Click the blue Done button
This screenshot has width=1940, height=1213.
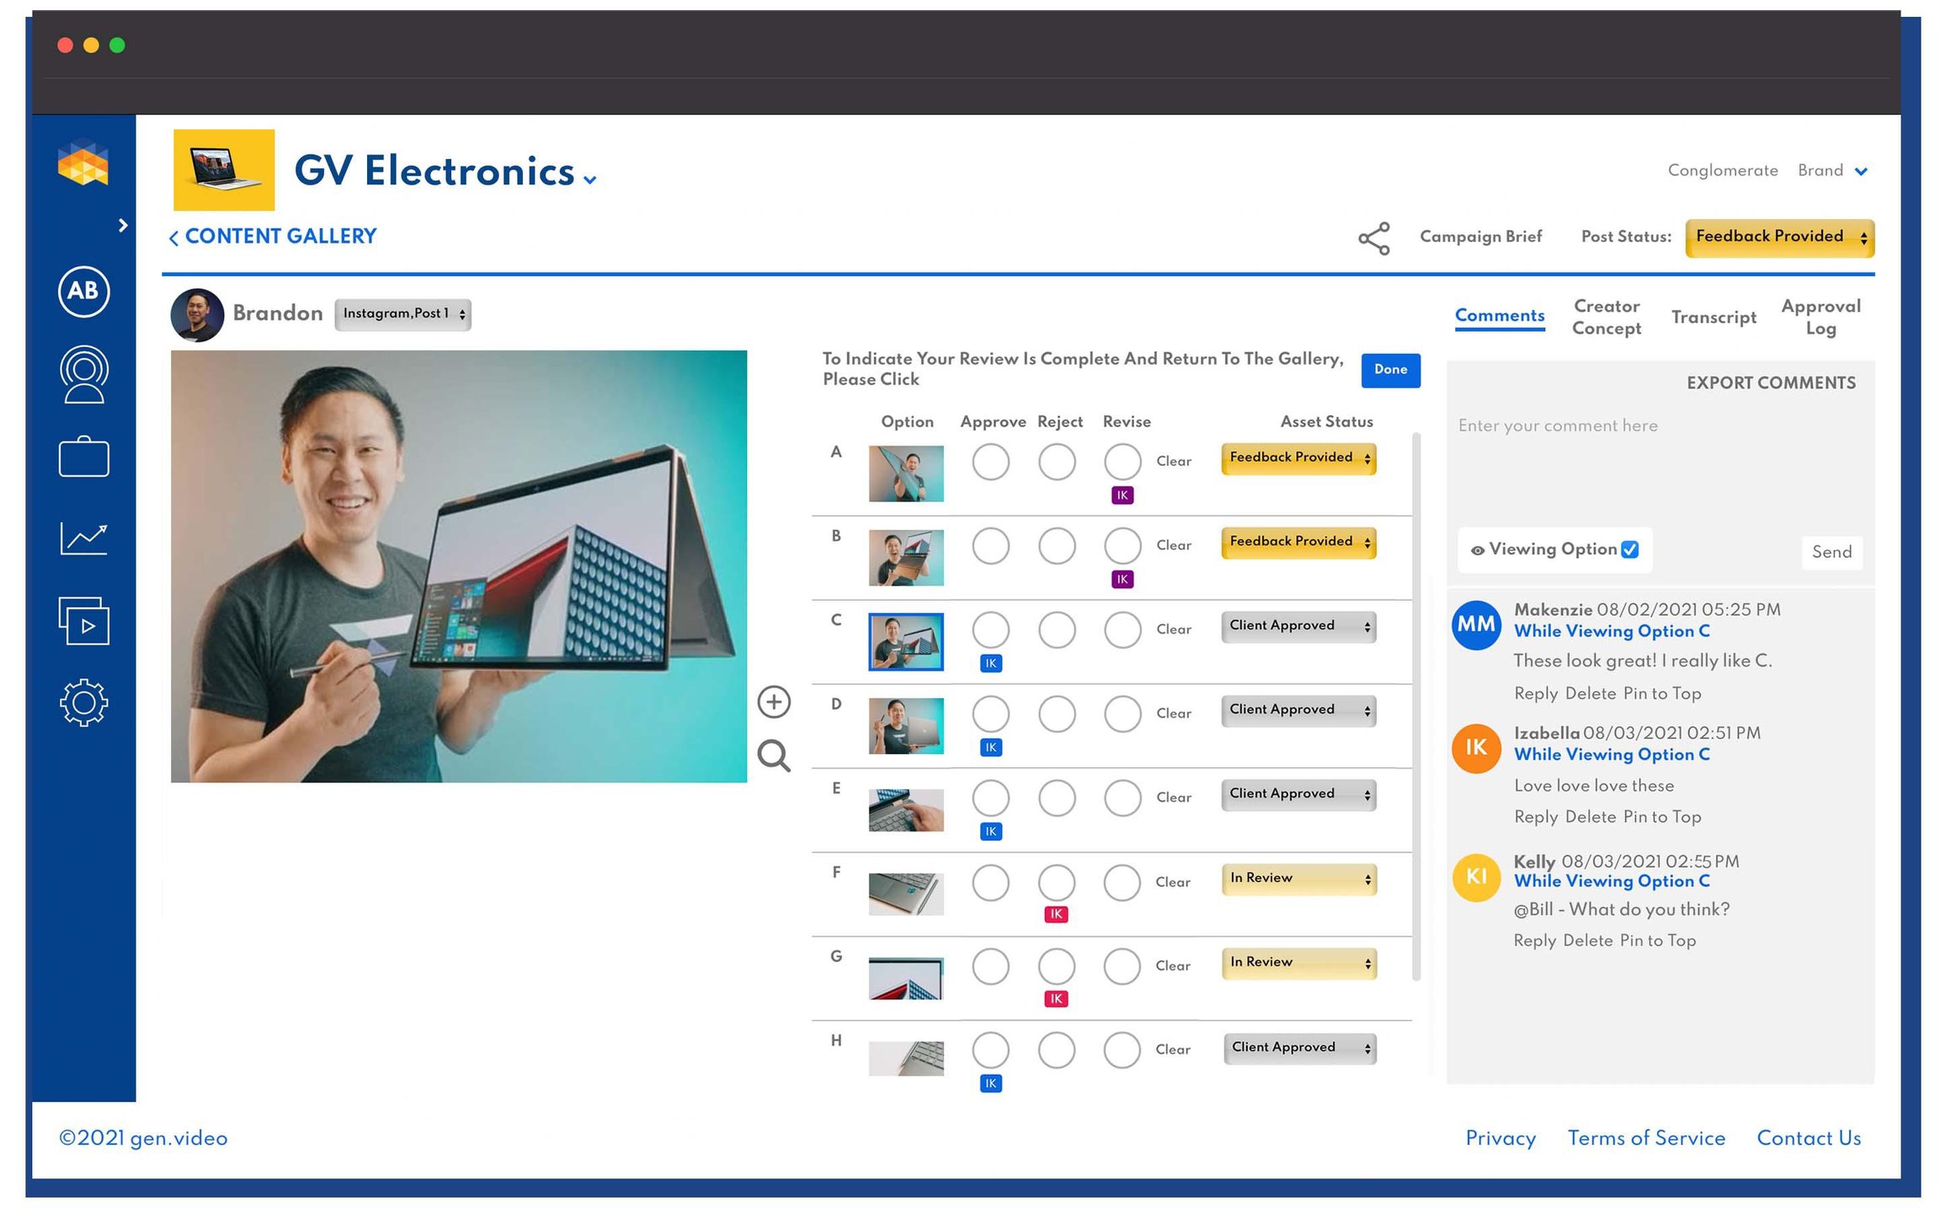click(1389, 371)
